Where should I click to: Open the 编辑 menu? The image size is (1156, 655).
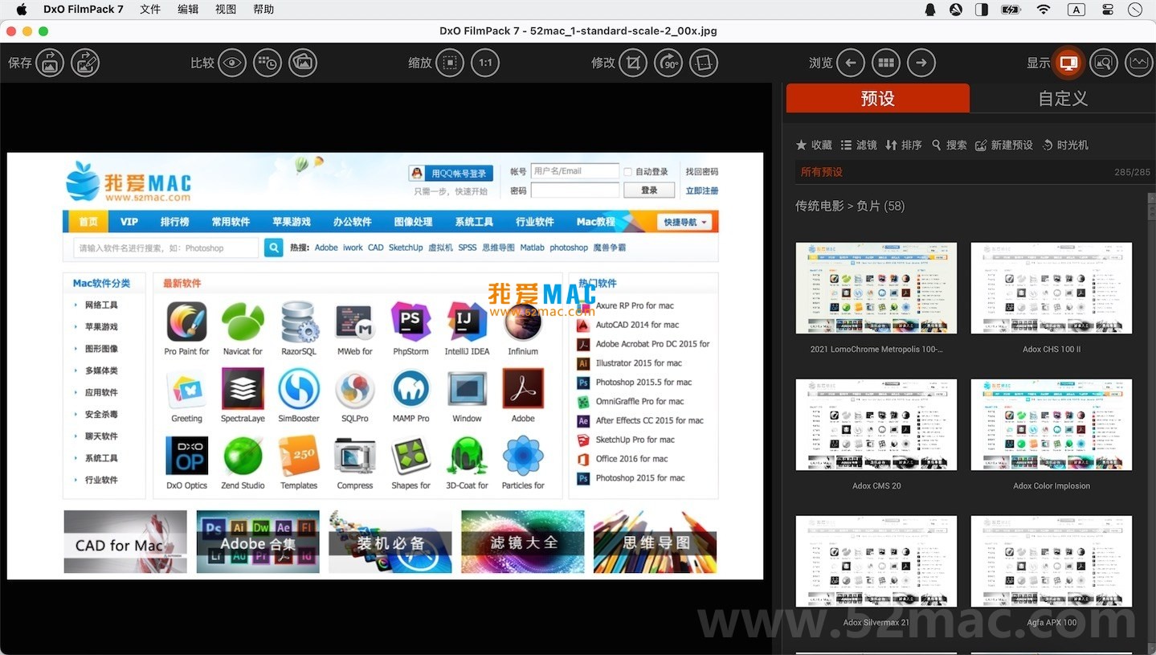pos(188,10)
